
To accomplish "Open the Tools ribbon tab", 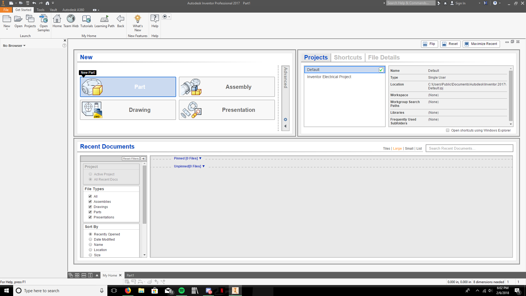I will [41, 10].
